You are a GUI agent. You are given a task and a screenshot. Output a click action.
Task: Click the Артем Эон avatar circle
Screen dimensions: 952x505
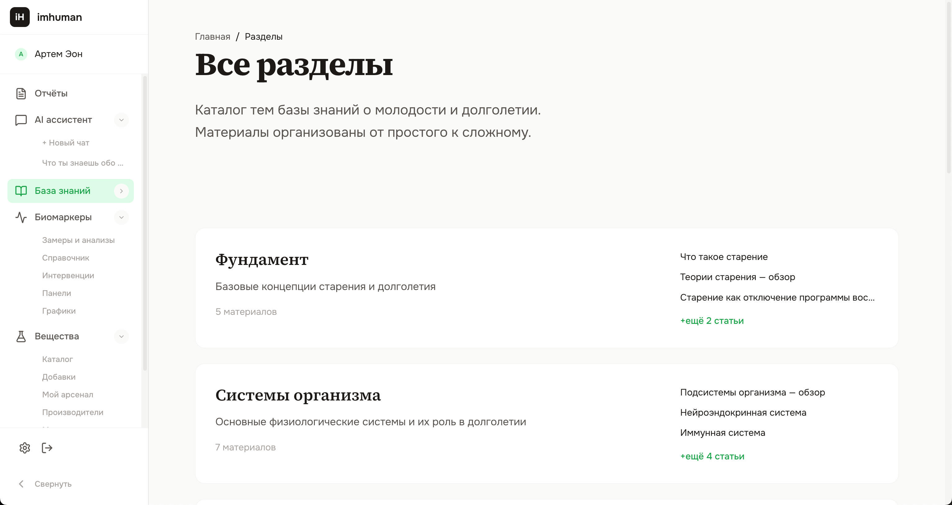coord(21,54)
